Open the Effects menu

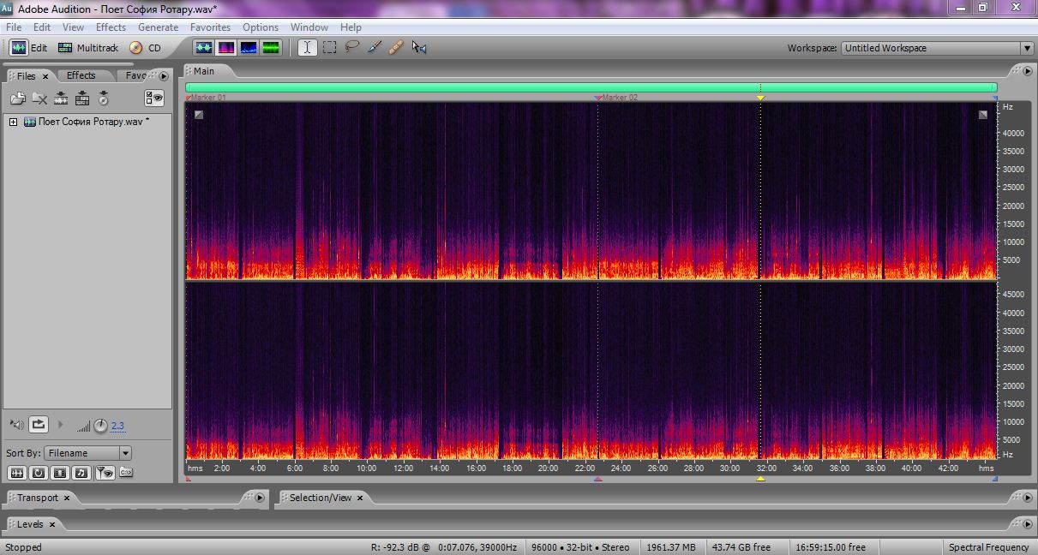click(111, 27)
